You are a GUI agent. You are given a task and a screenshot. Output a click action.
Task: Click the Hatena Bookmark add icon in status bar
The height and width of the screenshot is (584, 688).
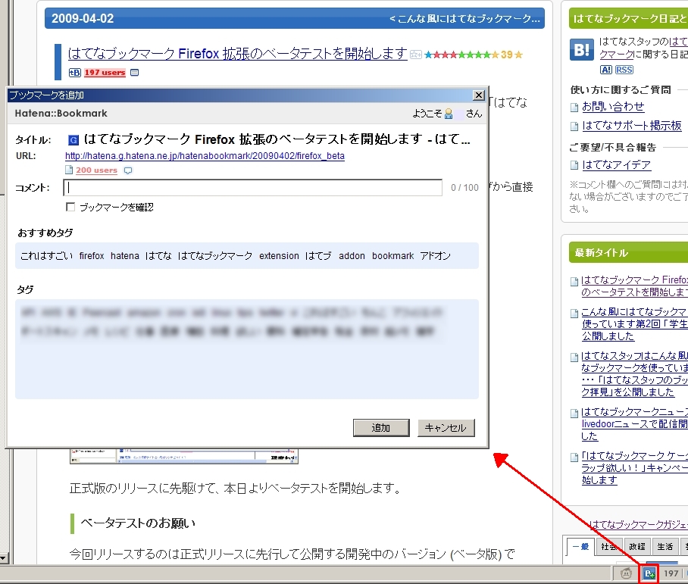649,573
